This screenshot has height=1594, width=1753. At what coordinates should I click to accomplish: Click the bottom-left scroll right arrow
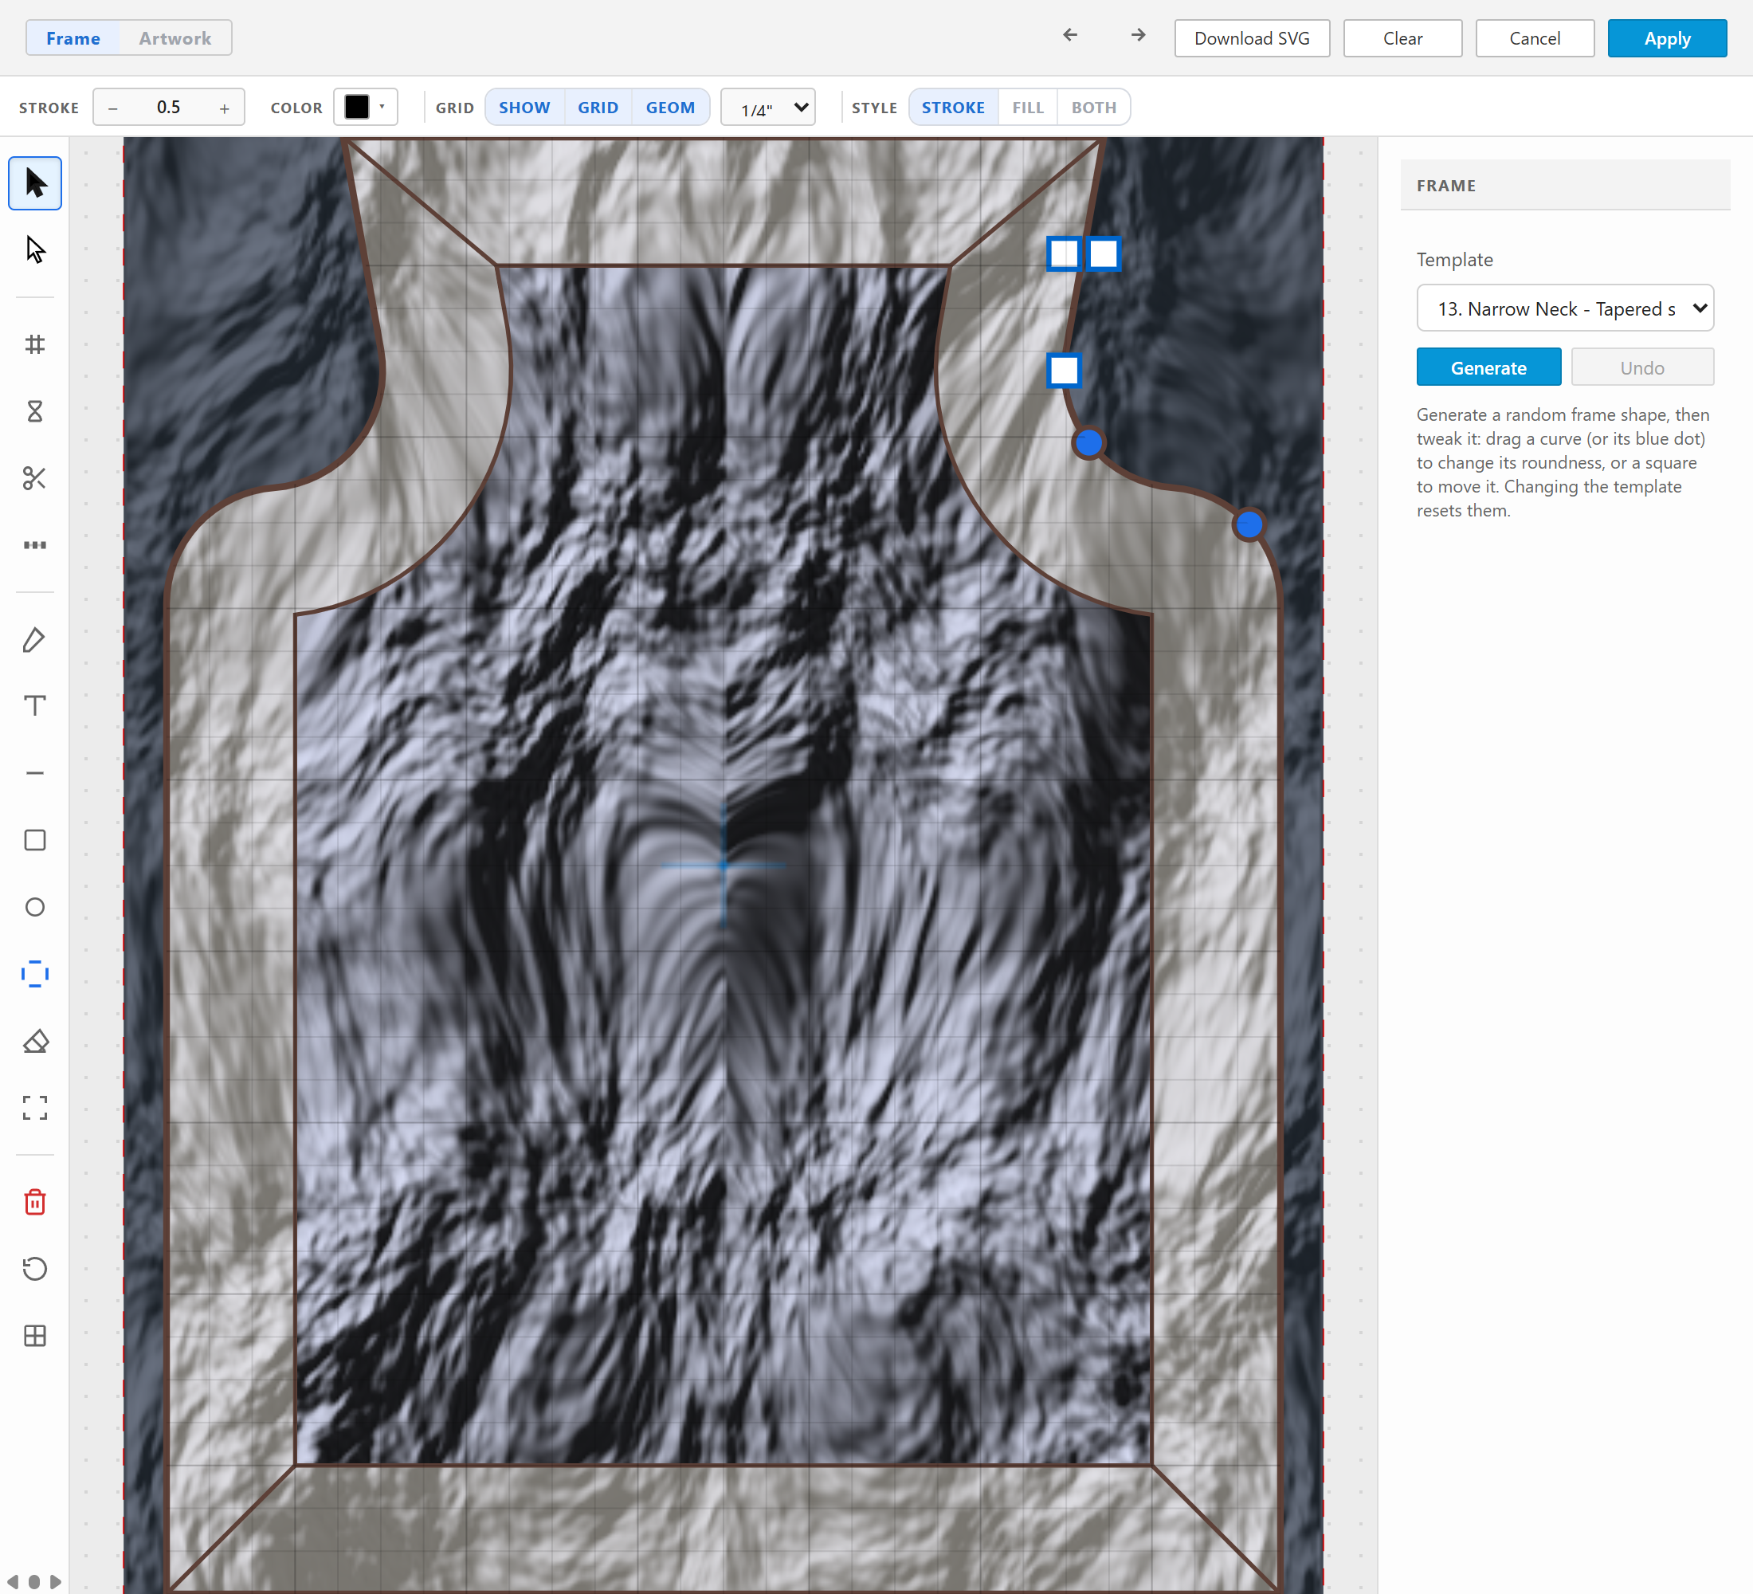(56, 1582)
